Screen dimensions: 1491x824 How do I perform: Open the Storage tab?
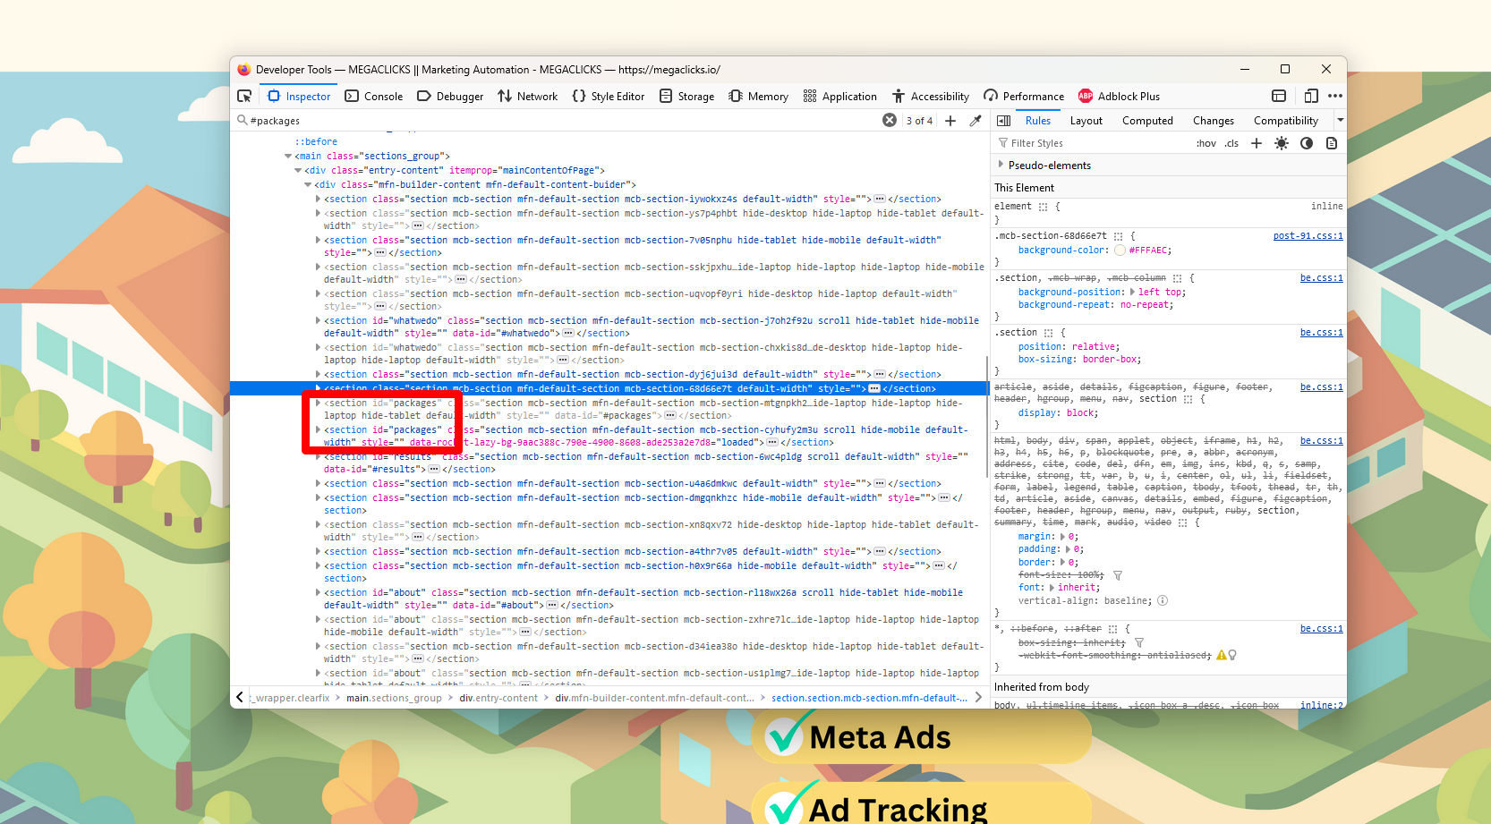(687, 96)
